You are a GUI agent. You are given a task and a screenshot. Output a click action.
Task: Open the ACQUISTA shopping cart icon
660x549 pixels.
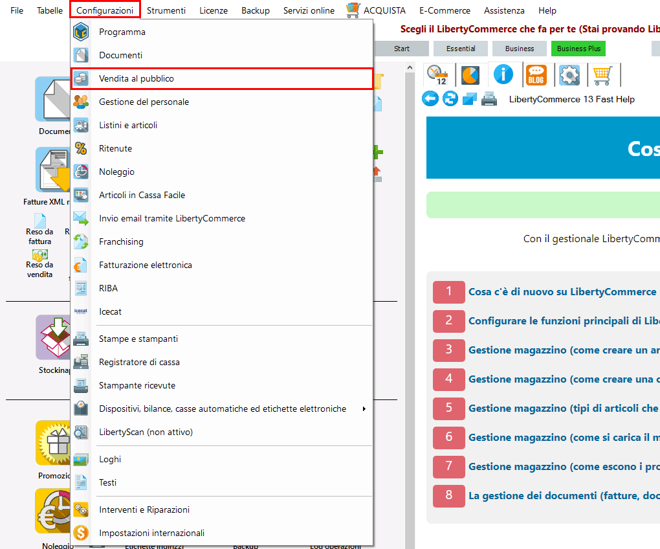click(353, 10)
